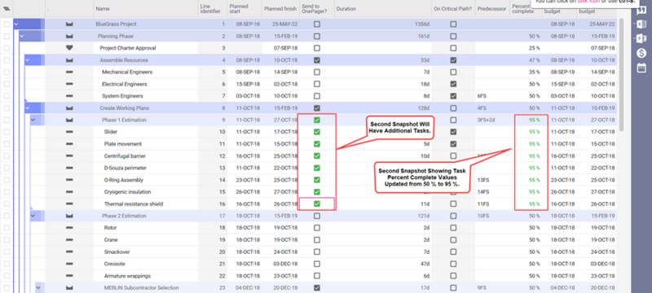The width and height of the screenshot is (652, 293).
Task: Click the summary icon of Create Working Plans
Action: [x=69, y=108]
